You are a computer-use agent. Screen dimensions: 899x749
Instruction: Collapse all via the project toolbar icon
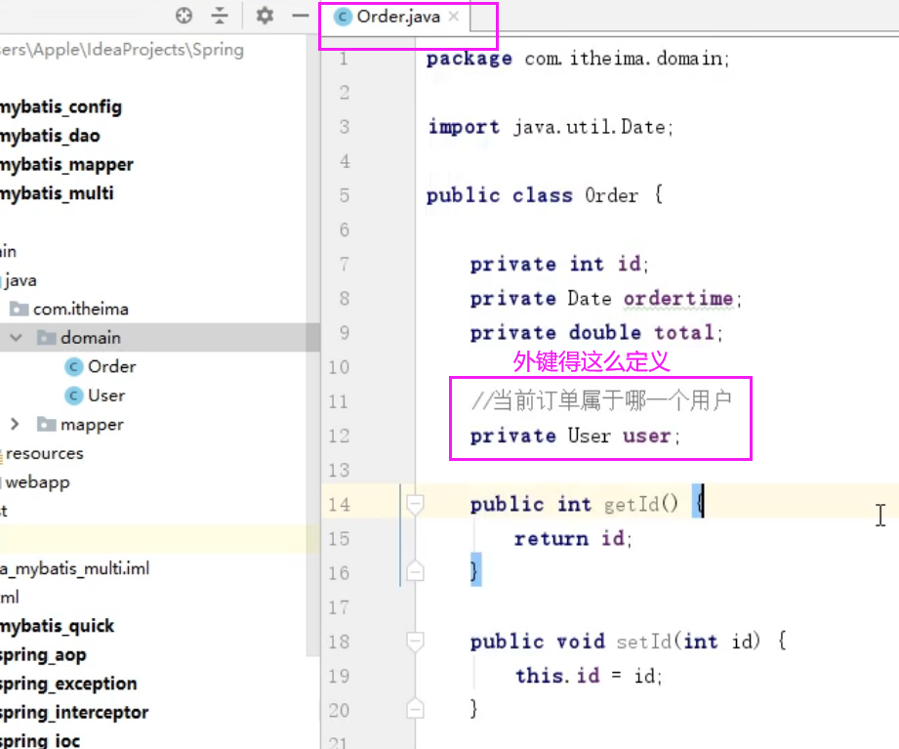click(220, 16)
